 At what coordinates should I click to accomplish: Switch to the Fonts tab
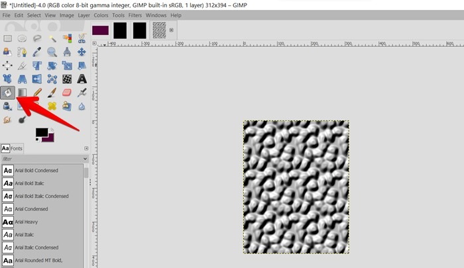pyautogui.click(x=12, y=148)
